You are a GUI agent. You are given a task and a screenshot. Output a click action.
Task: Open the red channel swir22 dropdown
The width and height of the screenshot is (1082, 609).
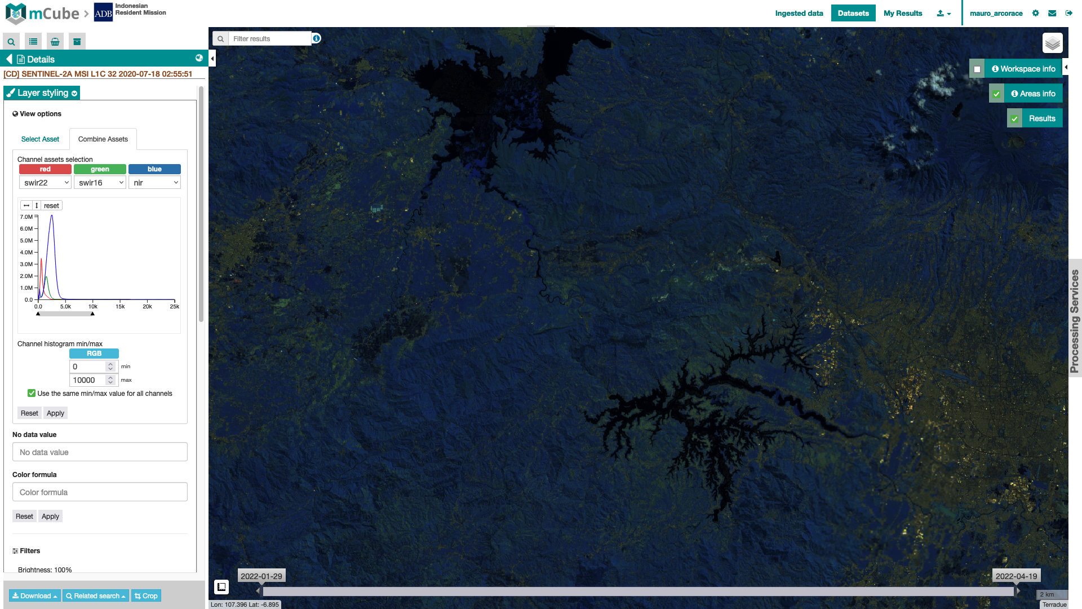pyautogui.click(x=45, y=183)
